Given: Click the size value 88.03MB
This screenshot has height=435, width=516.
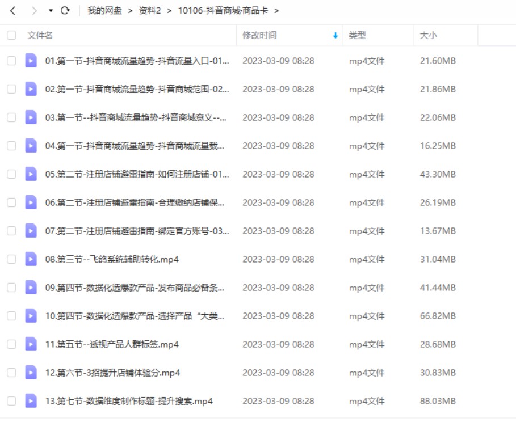Looking at the screenshot, I should (x=438, y=401).
